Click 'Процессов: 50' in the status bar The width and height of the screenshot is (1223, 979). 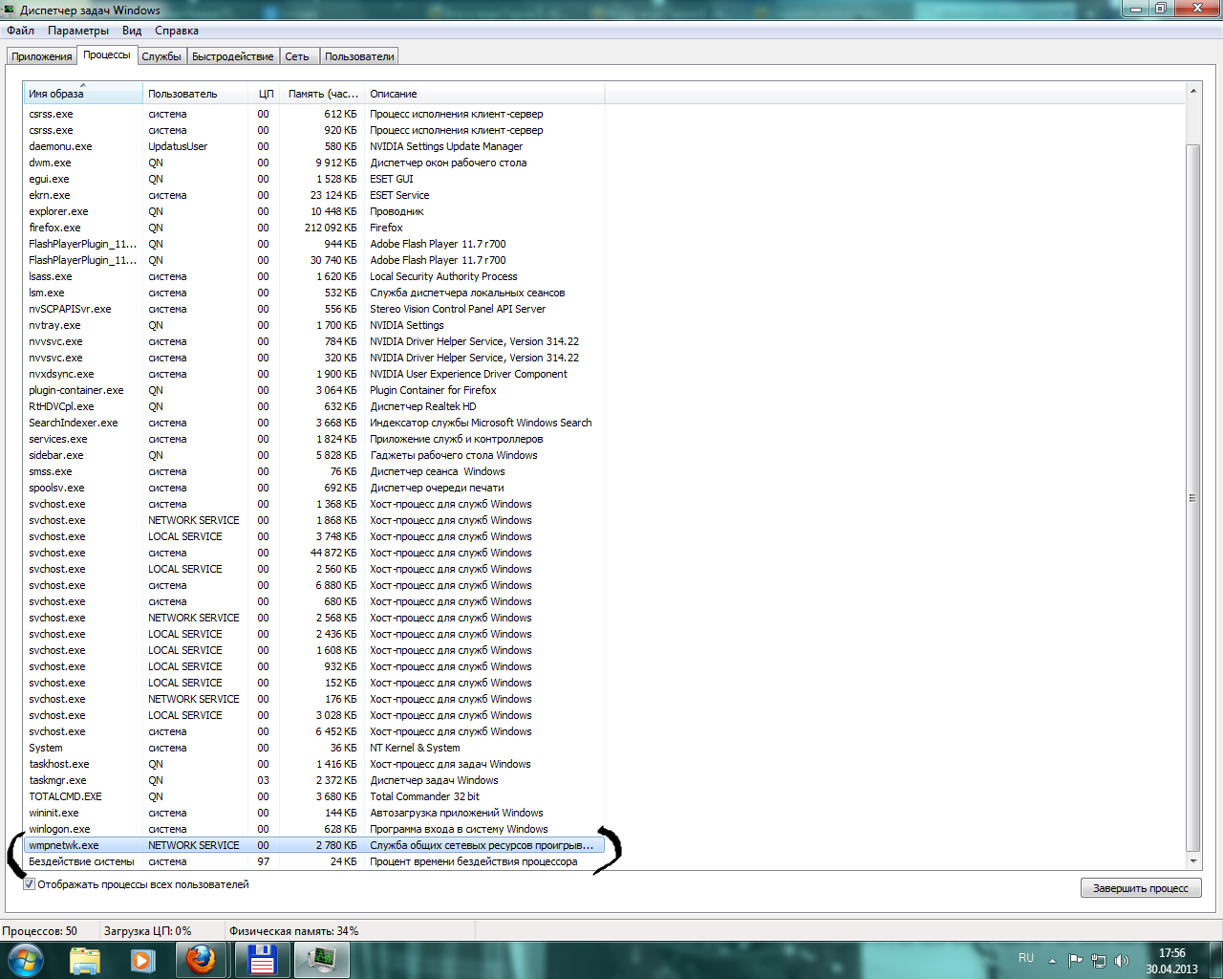click(39, 930)
